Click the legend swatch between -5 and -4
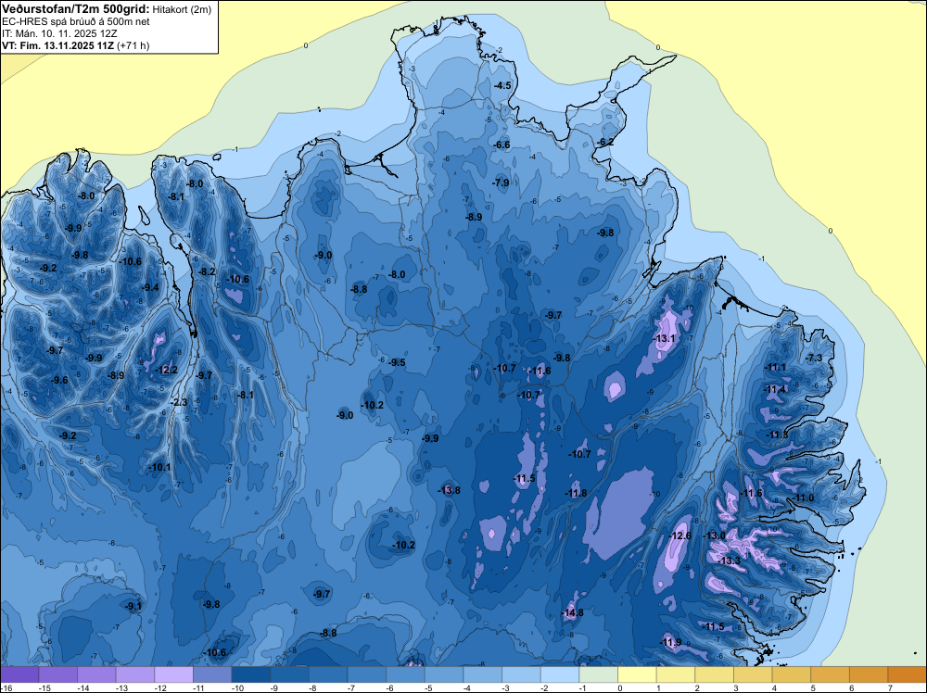Image resolution: width=927 pixels, height=693 pixels. (444, 674)
